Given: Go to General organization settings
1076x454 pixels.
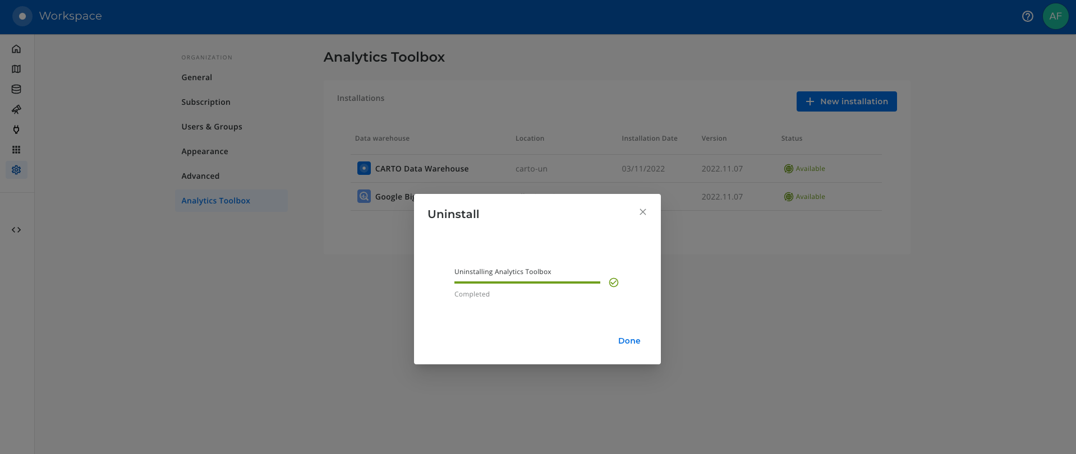Looking at the screenshot, I should (x=197, y=77).
